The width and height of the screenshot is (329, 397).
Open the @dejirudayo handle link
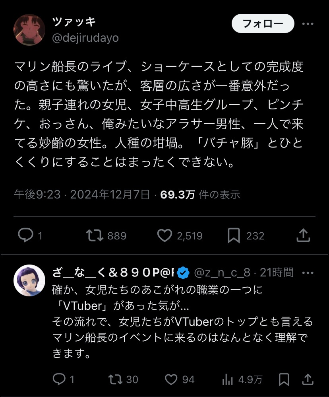click(x=85, y=38)
